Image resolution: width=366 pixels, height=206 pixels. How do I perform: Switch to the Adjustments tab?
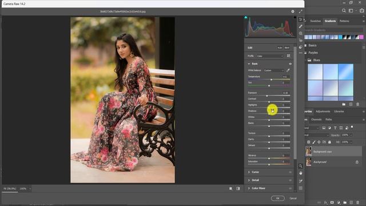click(323, 112)
